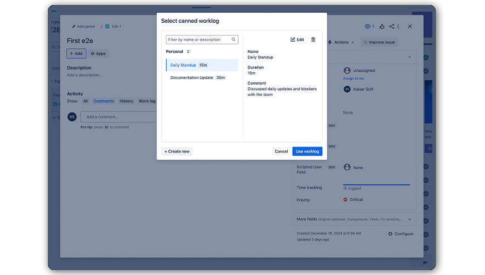Click the Use worklog button
The width and height of the screenshot is (485, 275).
tap(307, 151)
